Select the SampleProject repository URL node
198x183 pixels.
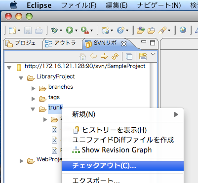(85, 66)
